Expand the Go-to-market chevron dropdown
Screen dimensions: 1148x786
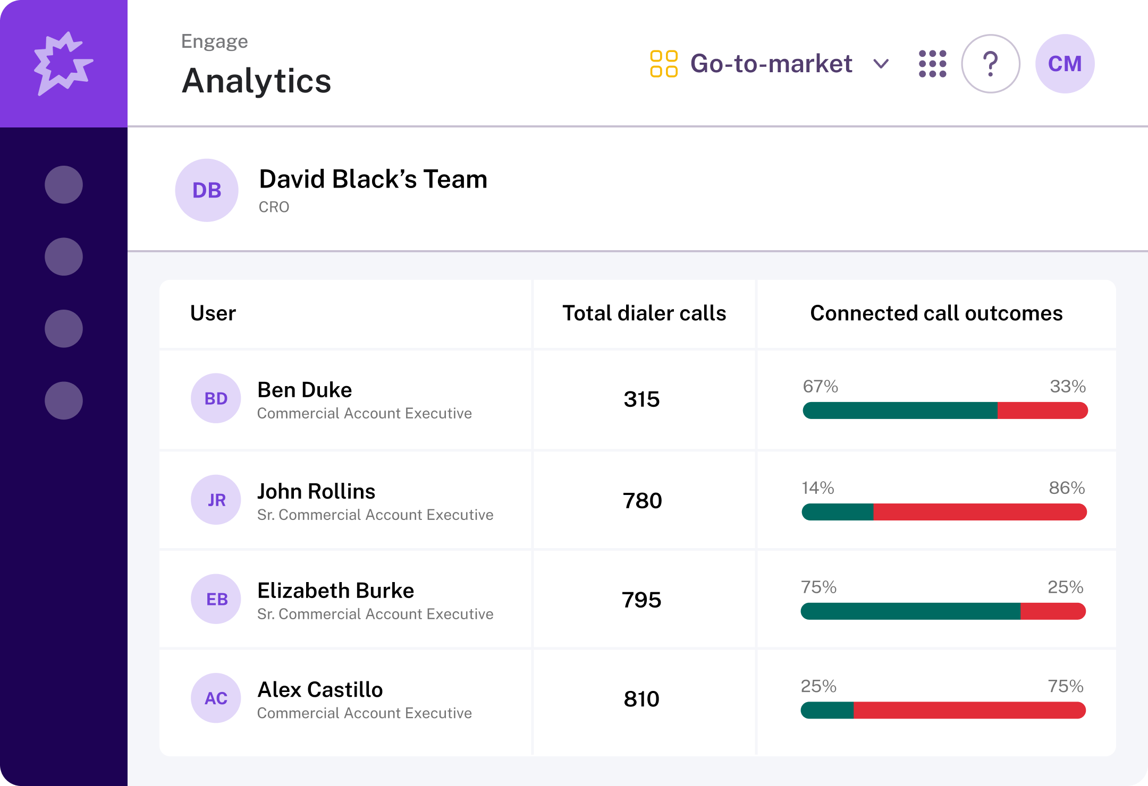881,64
